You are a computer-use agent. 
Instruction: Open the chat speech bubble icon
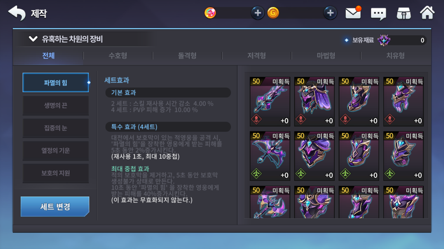pos(378,13)
